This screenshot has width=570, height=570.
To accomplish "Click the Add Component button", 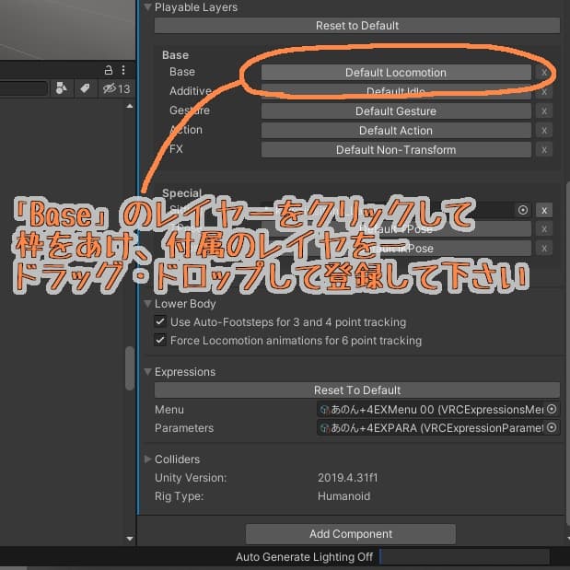I will [351, 534].
